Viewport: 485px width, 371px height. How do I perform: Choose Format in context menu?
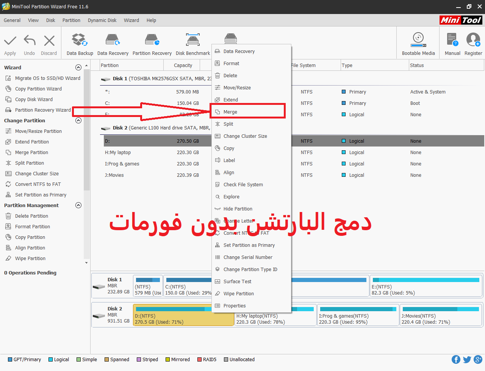251,64
